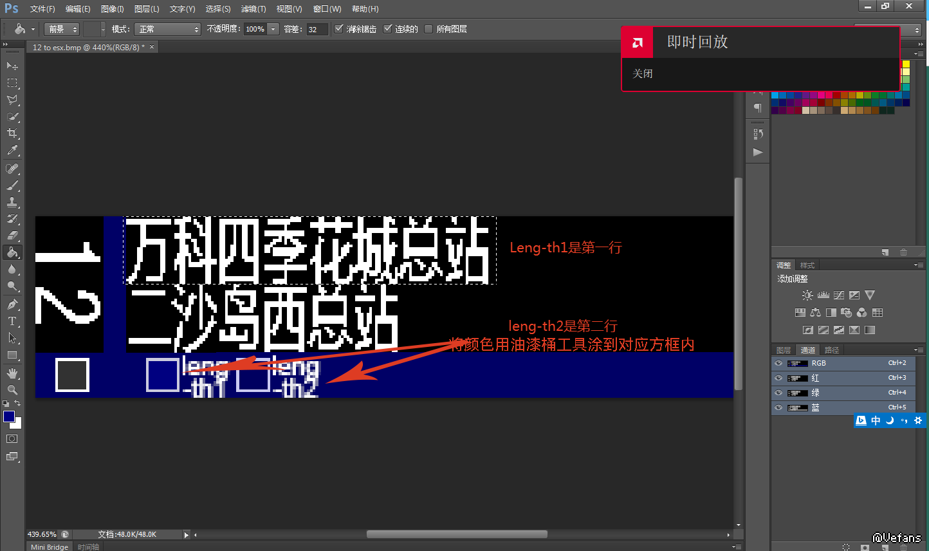Toggle the 消除锯齿 anti-alias checkbox
Viewport: 929px width, 551px height.
pos(339,29)
